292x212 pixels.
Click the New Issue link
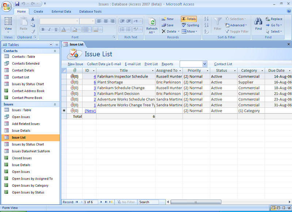(x=75, y=64)
